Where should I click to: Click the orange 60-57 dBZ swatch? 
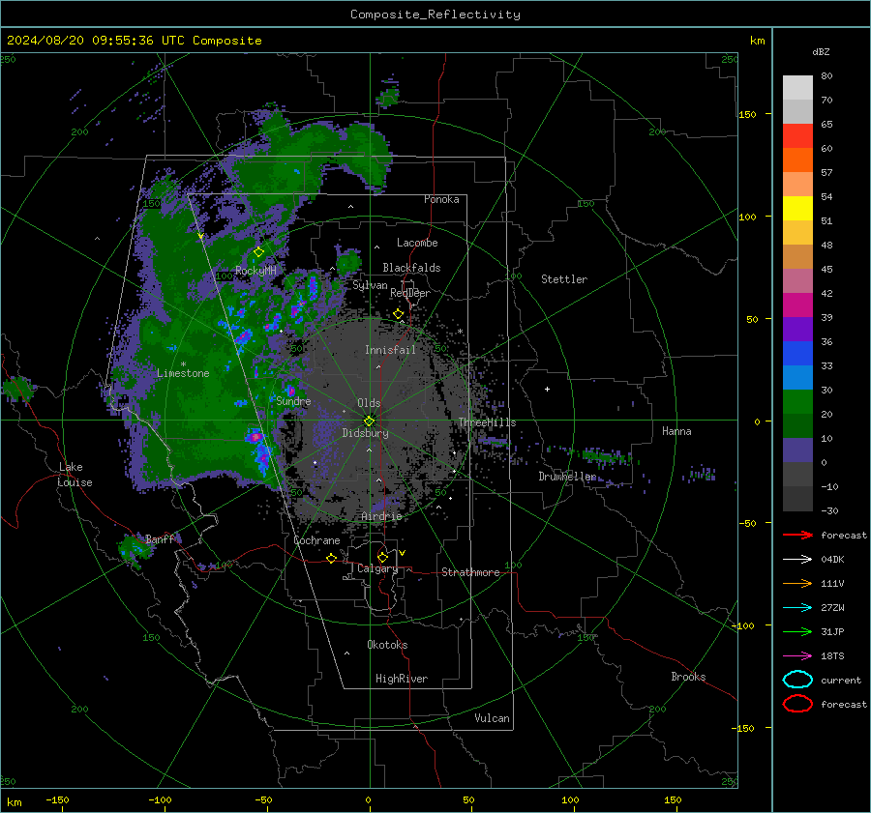click(797, 160)
